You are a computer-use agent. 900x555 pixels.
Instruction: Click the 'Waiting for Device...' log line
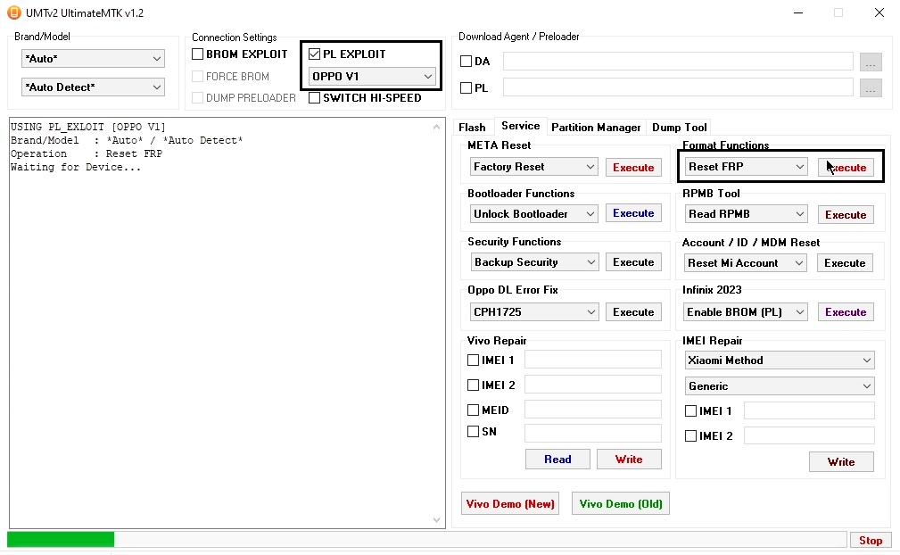[x=75, y=167]
